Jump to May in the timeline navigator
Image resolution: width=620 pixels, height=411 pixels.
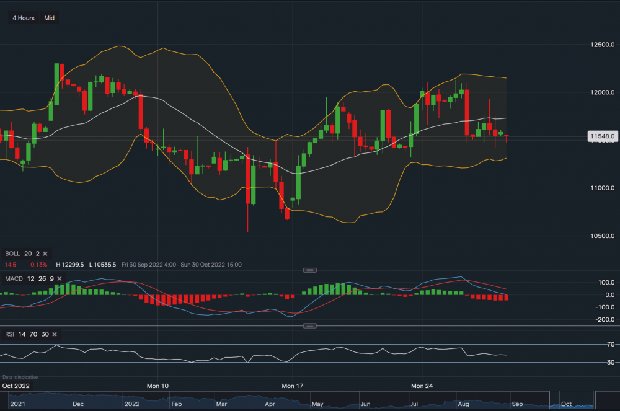[317, 404]
